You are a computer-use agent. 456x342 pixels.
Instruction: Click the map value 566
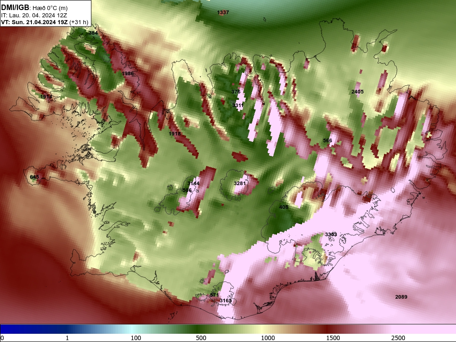(x=327, y=140)
